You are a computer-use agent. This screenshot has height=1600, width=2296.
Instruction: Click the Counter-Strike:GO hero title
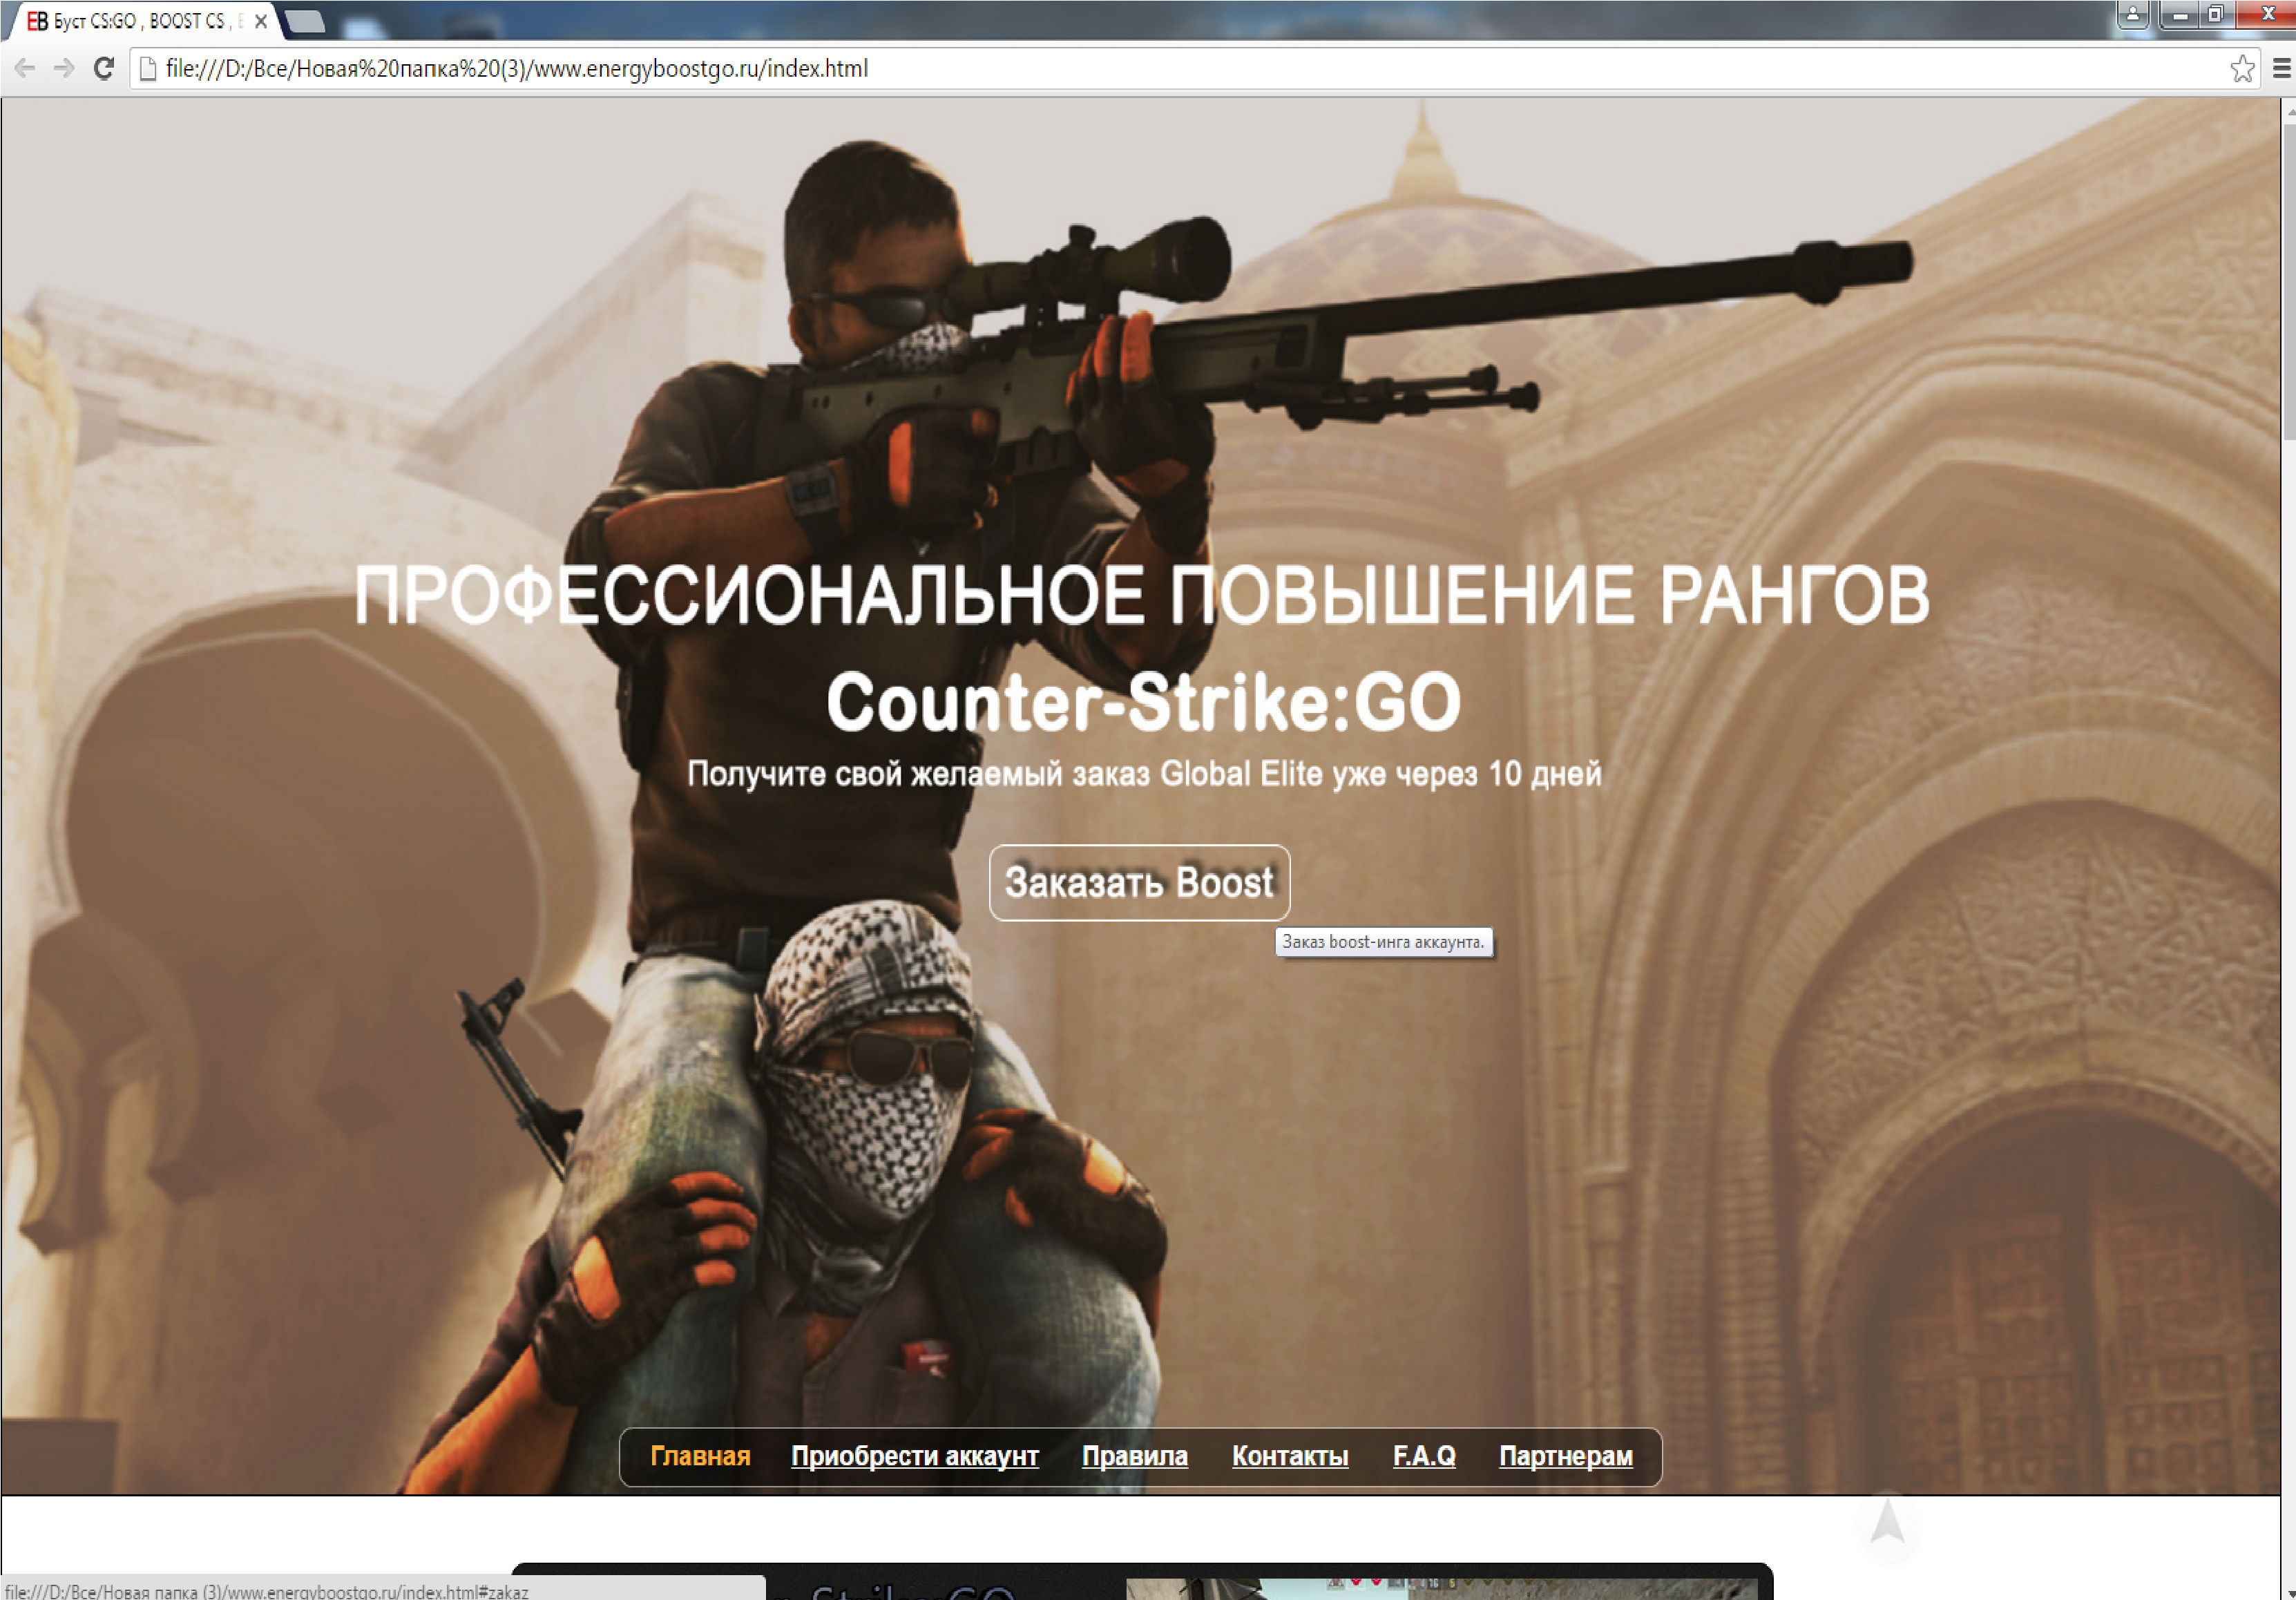click(x=1143, y=701)
